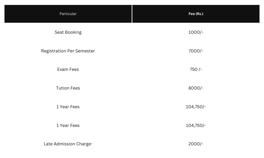Click the Exam Fees row label
Image resolution: width=264 pixels, height=158 pixels.
pyautogui.click(x=68, y=69)
